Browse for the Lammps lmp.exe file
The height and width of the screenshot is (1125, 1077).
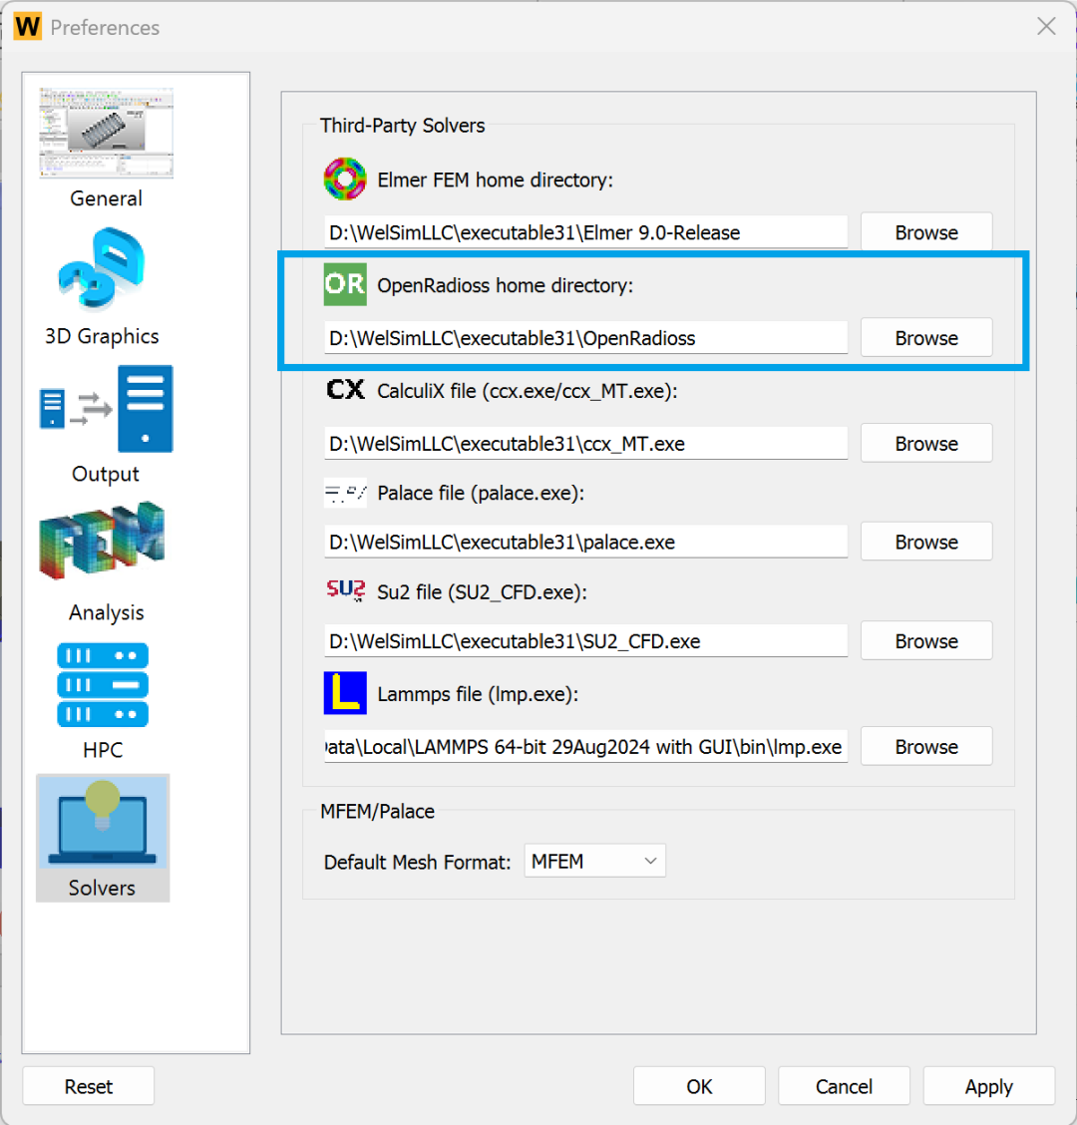tap(926, 747)
